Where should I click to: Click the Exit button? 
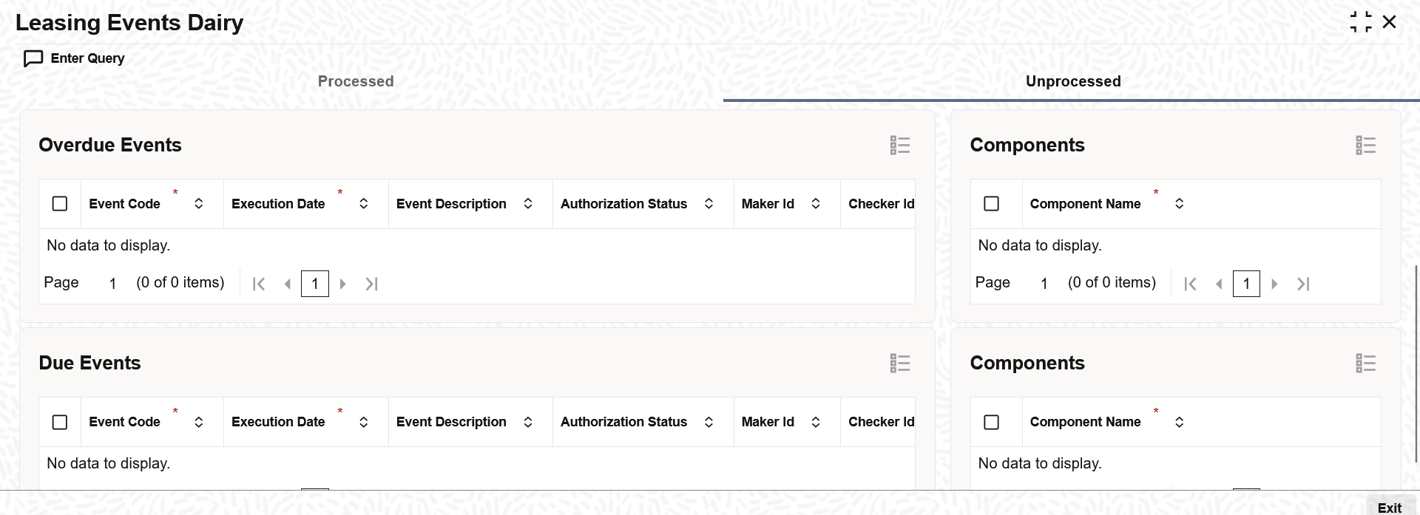[x=1389, y=507]
